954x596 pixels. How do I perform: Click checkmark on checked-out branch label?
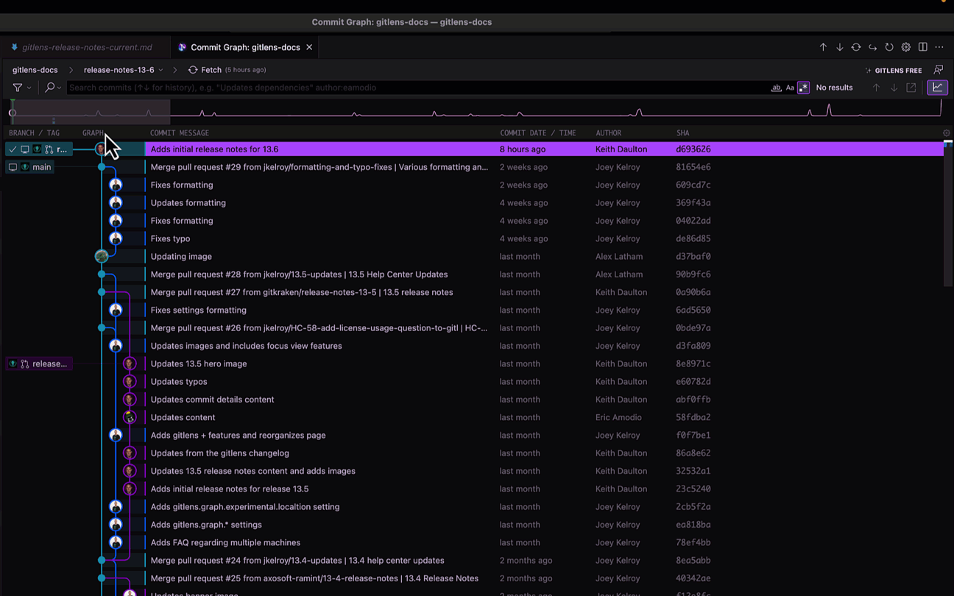pos(13,149)
